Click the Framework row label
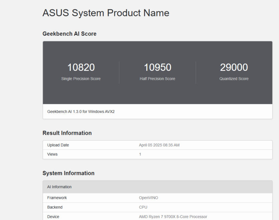 pos(57,198)
